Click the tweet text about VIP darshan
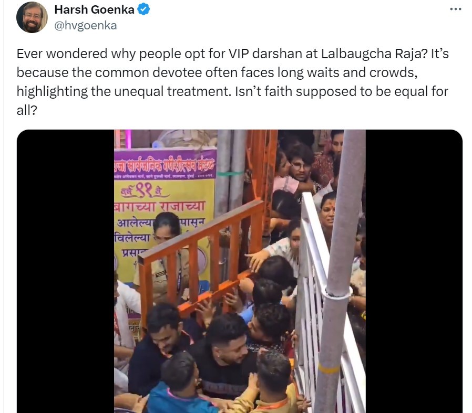 233,82
